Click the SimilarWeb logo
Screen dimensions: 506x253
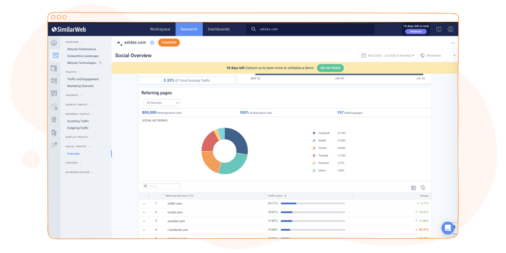point(69,29)
